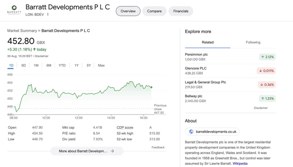This screenshot has height=167, width=293.
Task: Click the arrow in More about Barratt button
Action: (x=112, y=151)
